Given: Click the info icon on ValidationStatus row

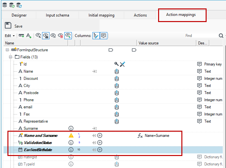Looking at the screenshot, I should click(71, 143).
